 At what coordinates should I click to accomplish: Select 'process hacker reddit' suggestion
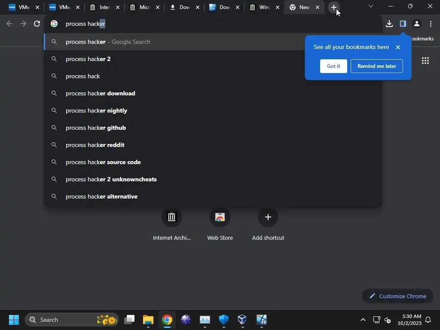[213, 145]
